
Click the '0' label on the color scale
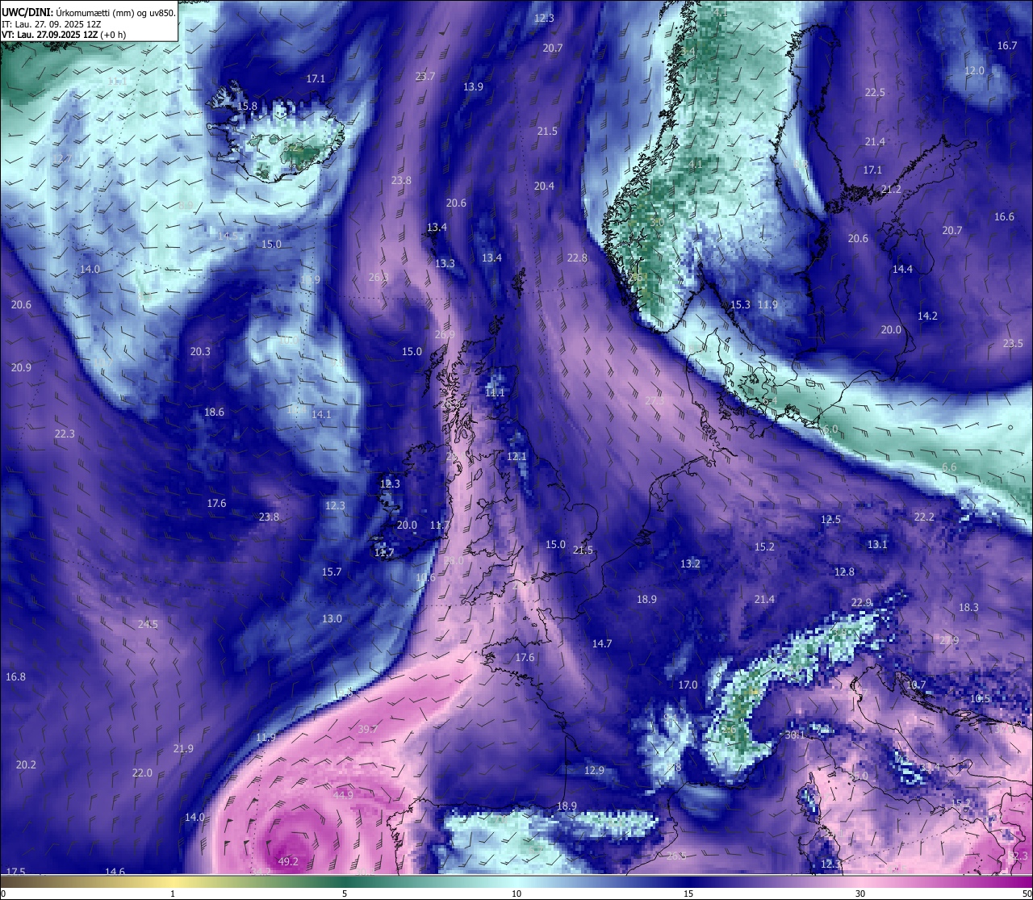click(3, 894)
